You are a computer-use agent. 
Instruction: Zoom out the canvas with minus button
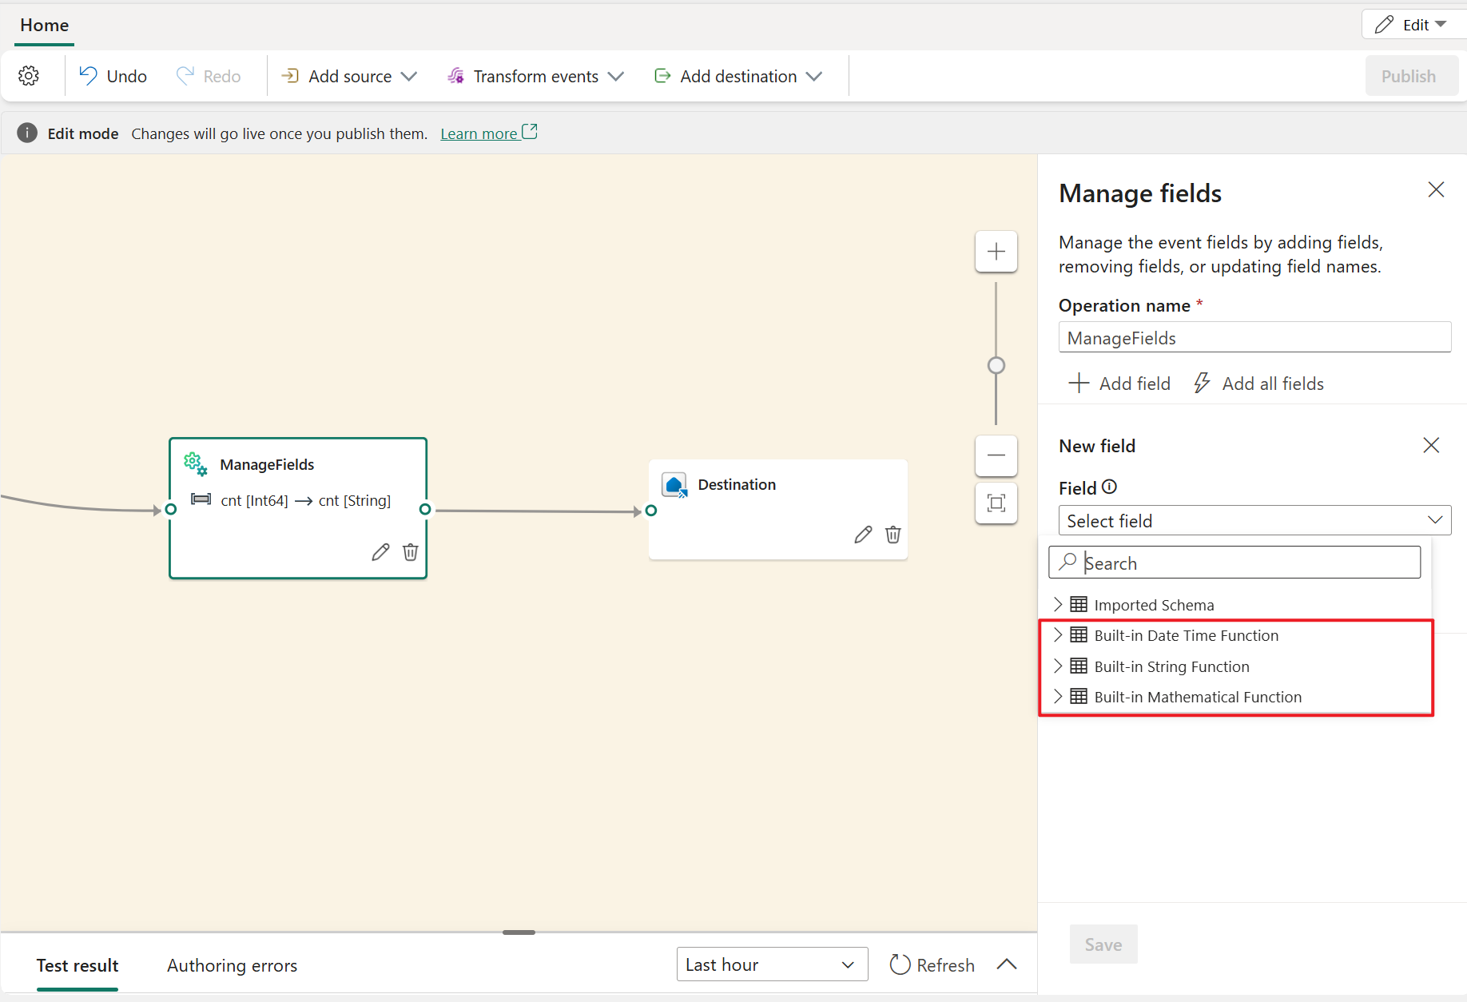996,455
